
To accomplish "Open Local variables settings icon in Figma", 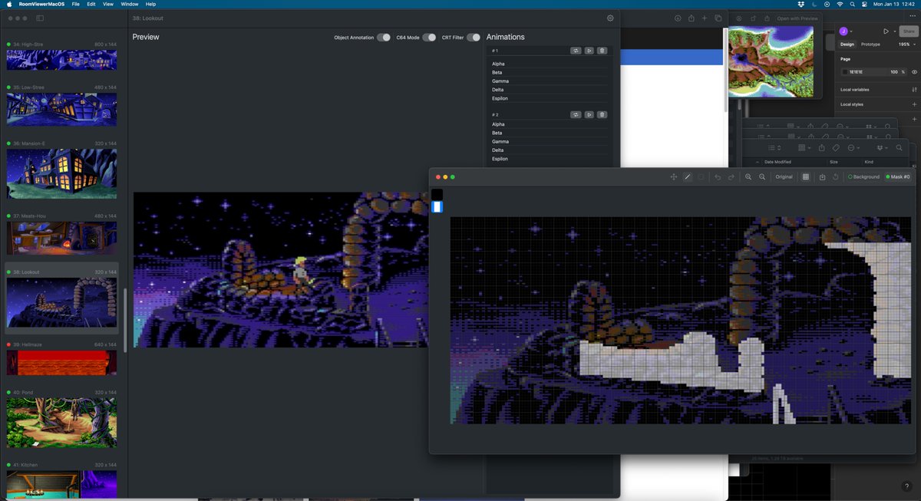I will pyautogui.click(x=914, y=90).
